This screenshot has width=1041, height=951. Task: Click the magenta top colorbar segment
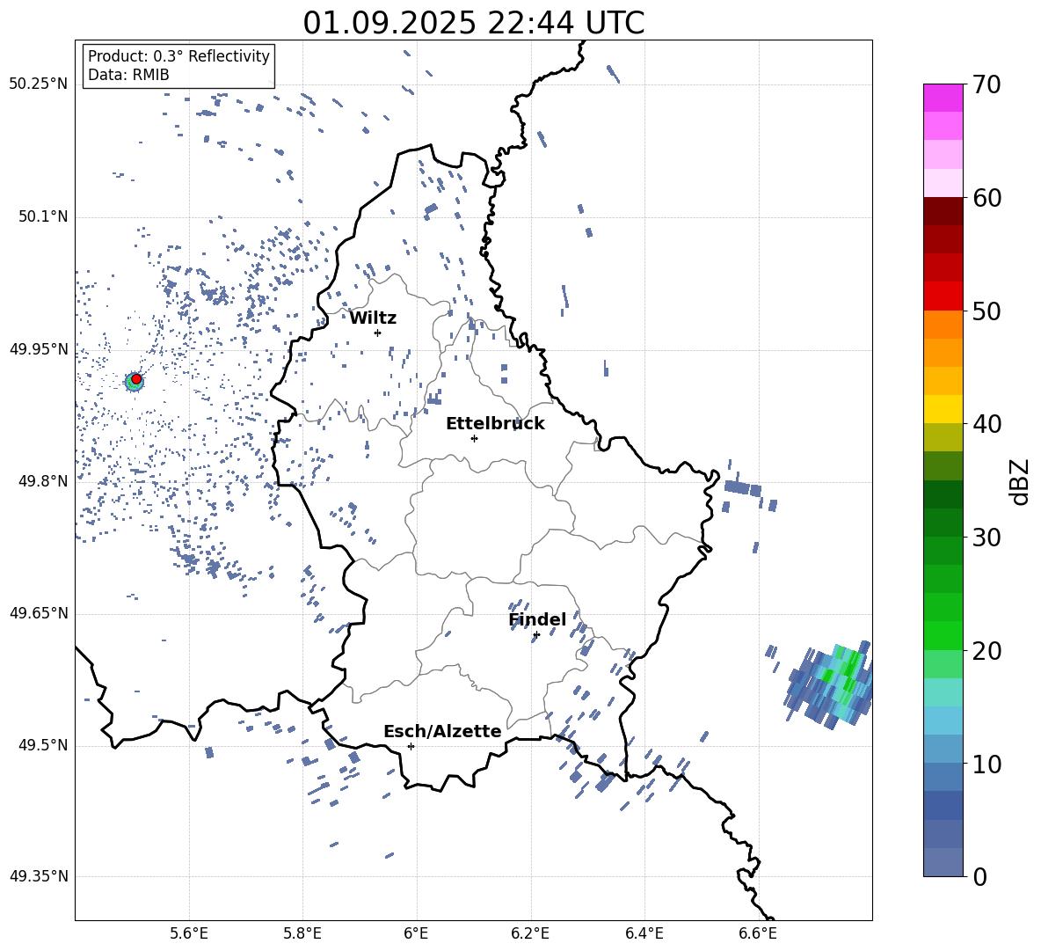tap(943, 98)
